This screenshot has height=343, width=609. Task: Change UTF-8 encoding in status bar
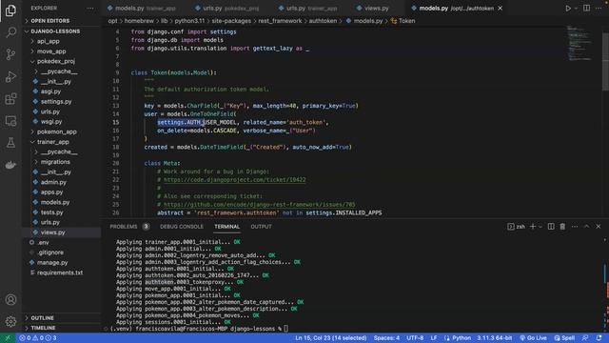tap(415, 338)
